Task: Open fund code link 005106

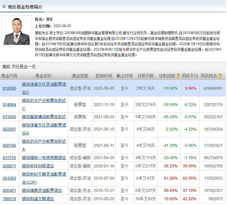Action: (9, 145)
